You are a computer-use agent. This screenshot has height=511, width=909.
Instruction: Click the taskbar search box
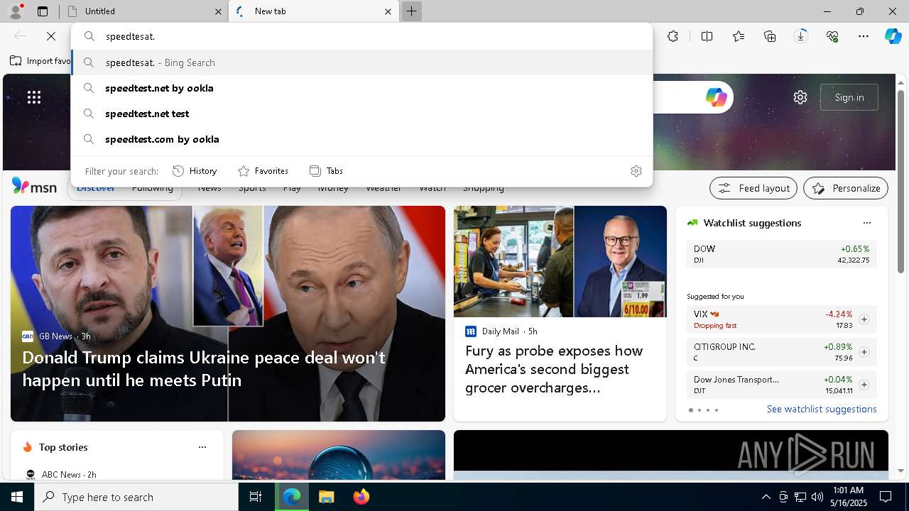(x=136, y=497)
